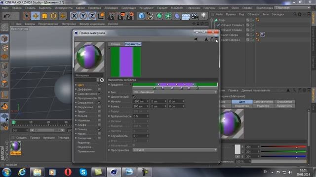Click back arrow in Material Editor header
Viewport: 316px width, 177px height.
point(196,39)
